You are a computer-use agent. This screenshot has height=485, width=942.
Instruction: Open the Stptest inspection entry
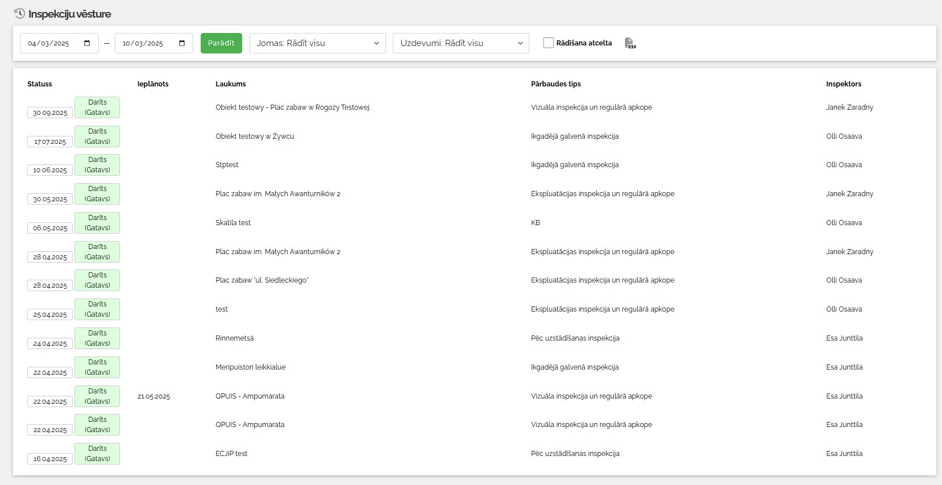click(x=227, y=165)
